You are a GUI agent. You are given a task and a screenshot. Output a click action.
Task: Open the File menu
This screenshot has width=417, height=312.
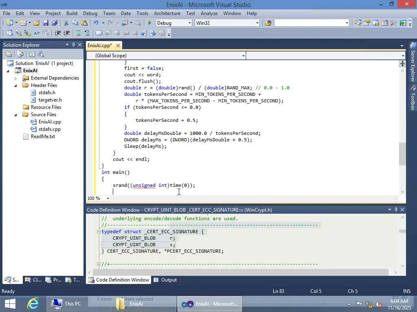[7, 13]
